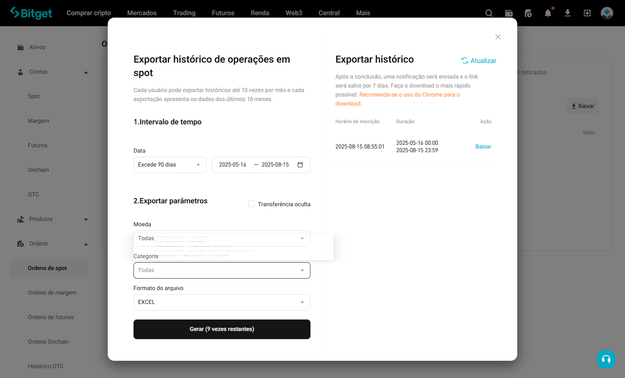Open the Moeda dropdown
625x378 pixels.
[222, 239]
